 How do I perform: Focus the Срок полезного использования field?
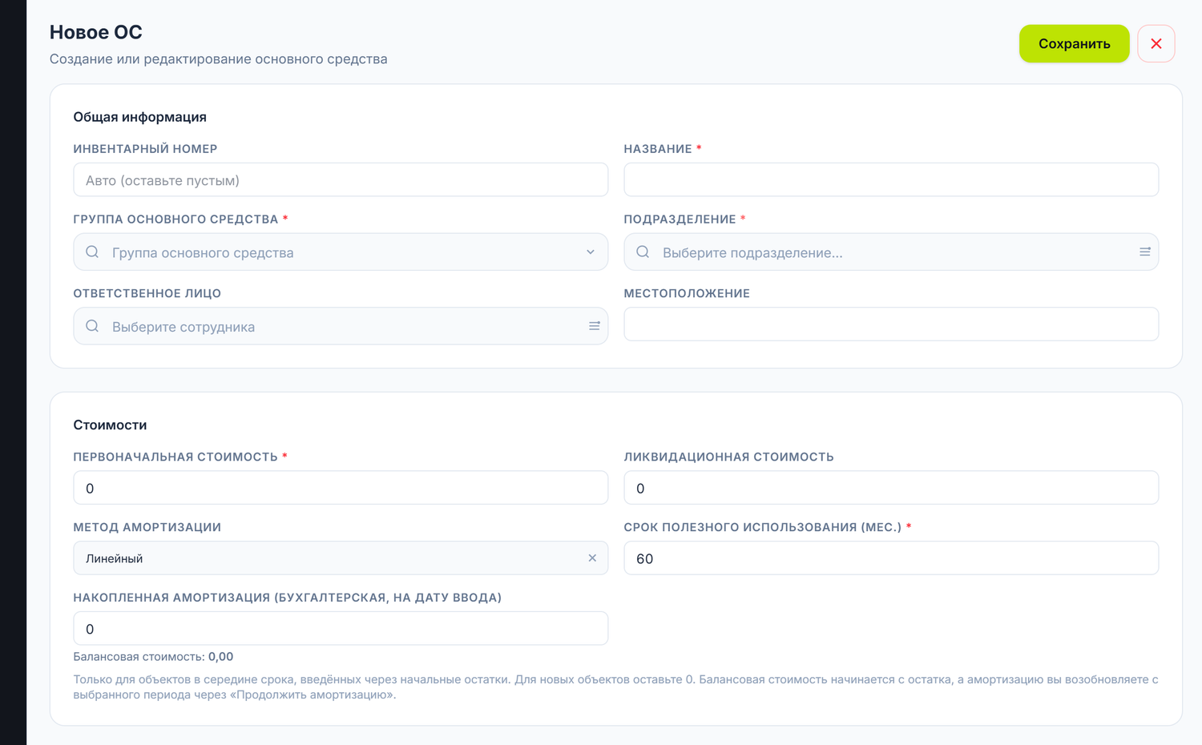[891, 558]
